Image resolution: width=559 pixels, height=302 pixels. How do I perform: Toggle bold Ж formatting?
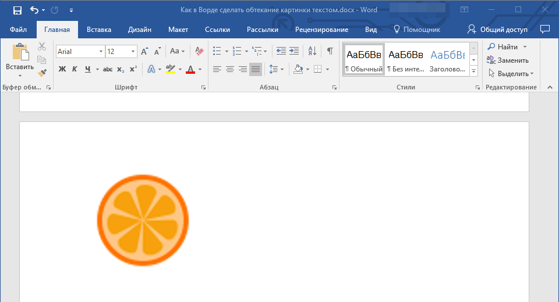tap(62, 69)
